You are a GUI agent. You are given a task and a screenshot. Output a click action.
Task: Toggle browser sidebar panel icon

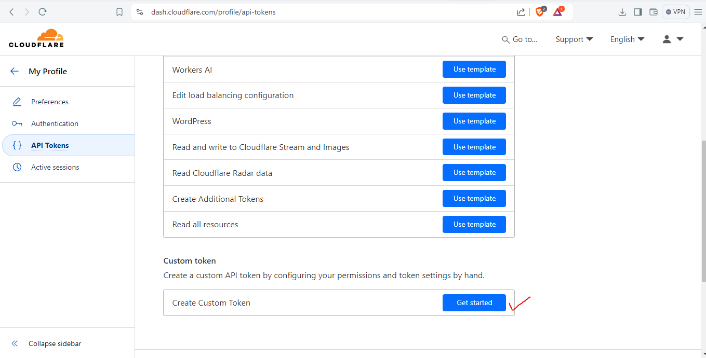point(638,12)
